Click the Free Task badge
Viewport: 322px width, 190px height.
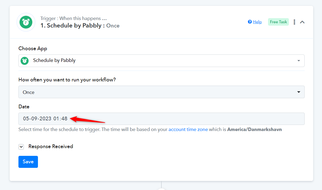(x=278, y=22)
